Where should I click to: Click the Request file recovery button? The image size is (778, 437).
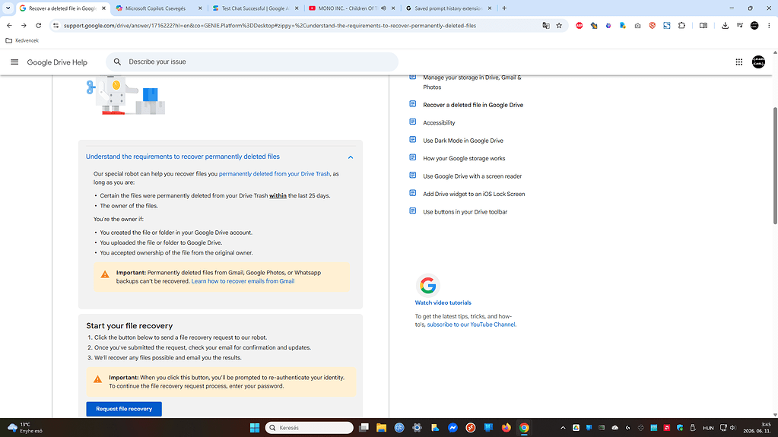124,409
